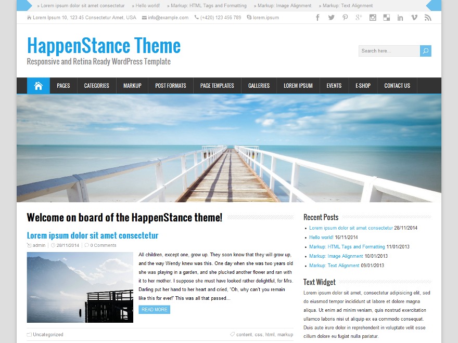The image size is (458, 343).
Task: Open the Events menu item
Action: pos(334,86)
